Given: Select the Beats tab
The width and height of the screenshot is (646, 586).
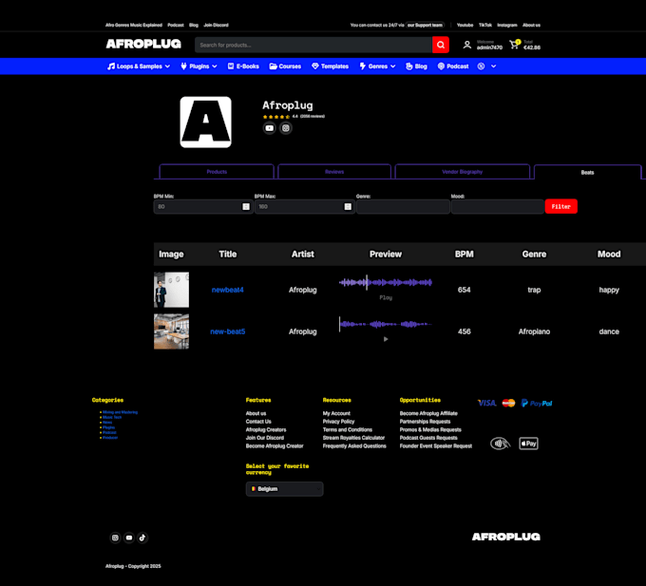Looking at the screenshot, I should [x=587, y=172].
